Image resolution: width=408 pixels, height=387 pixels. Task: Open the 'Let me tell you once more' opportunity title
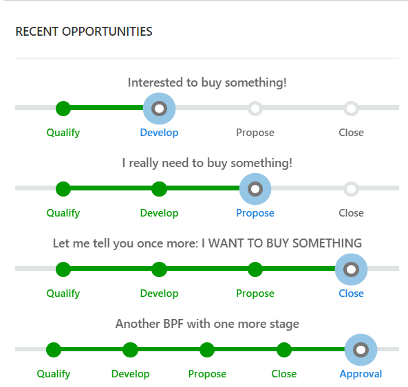point(207,243)
